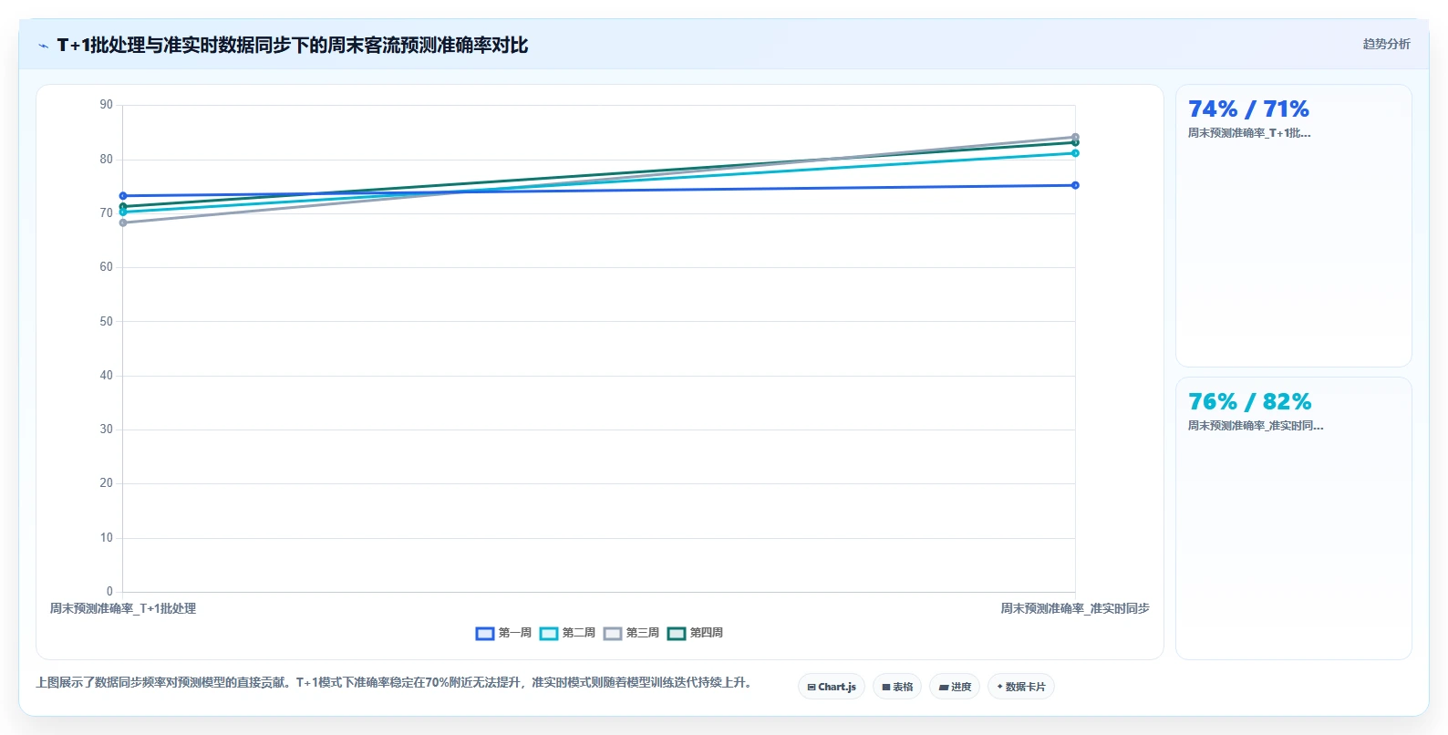Toggle the 第四周 legend swatch
Image resolution: width=1448 pixels, height=735 pixels.
(677, 633)
